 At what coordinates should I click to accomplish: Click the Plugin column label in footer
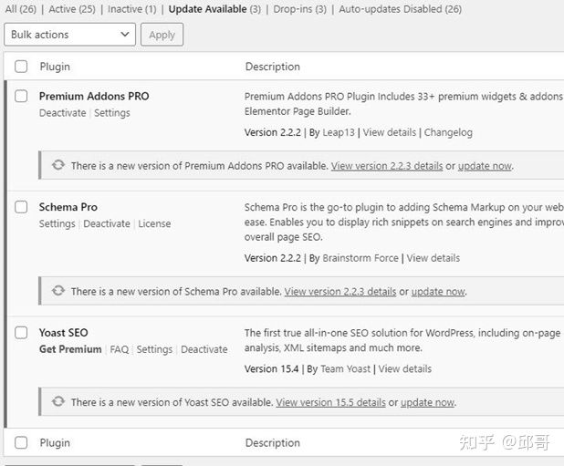tap(55, 442)
